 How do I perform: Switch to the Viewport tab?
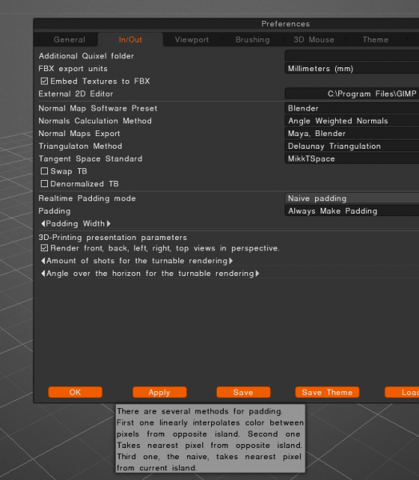coord(192,40)
